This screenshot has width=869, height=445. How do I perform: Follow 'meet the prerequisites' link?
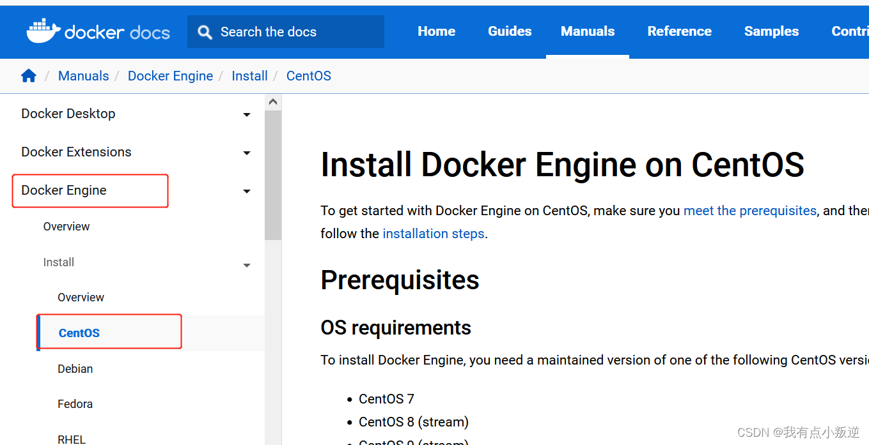(750, 211)
